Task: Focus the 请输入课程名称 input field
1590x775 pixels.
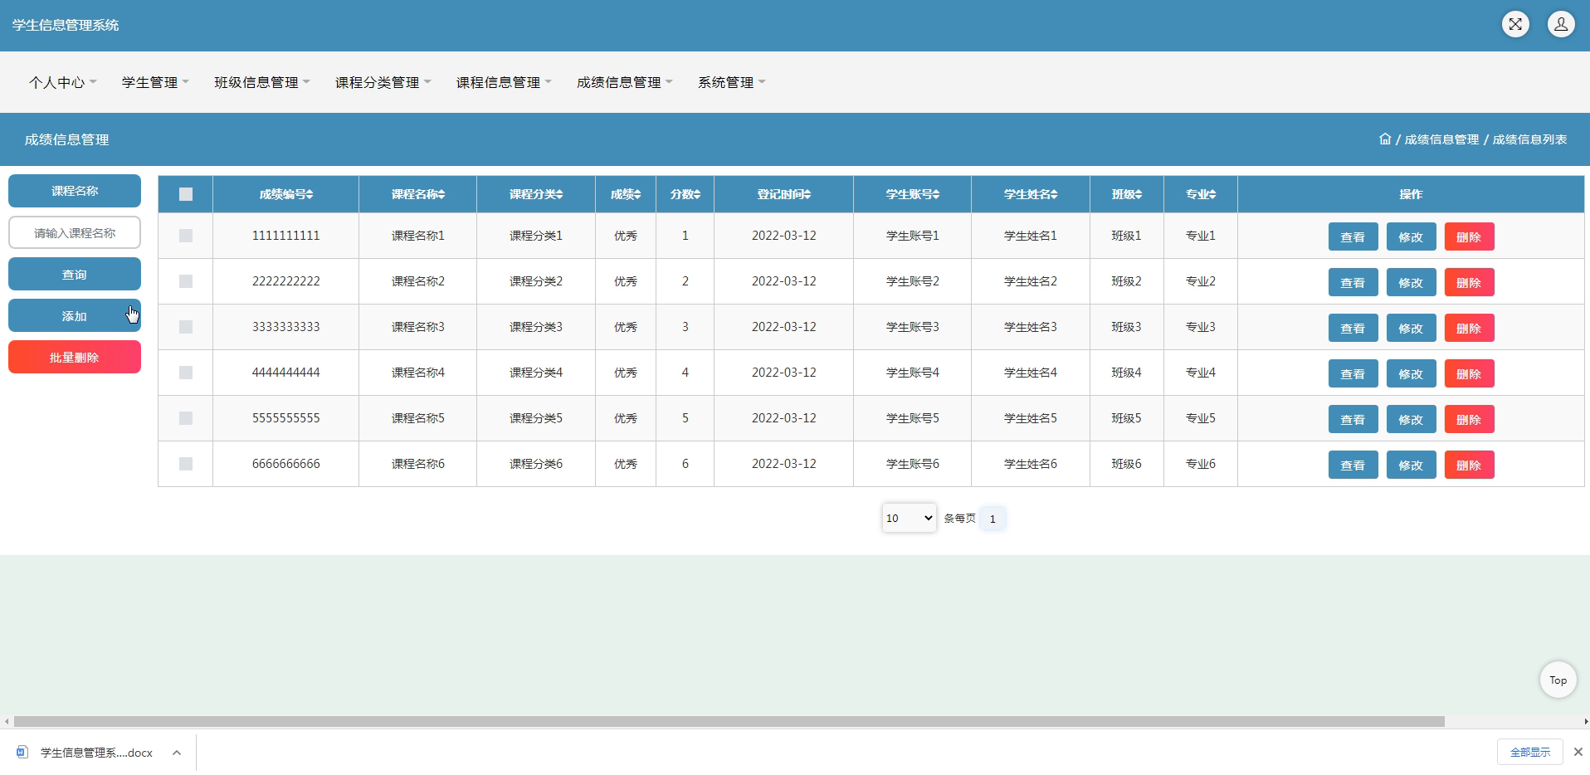Action: pos(75,232)
